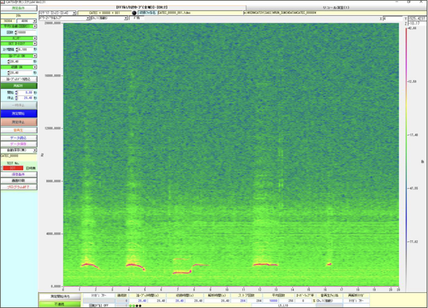Open the 4096 sample size dropdown
Screen dimensions: 428x308
pos(28,20)
